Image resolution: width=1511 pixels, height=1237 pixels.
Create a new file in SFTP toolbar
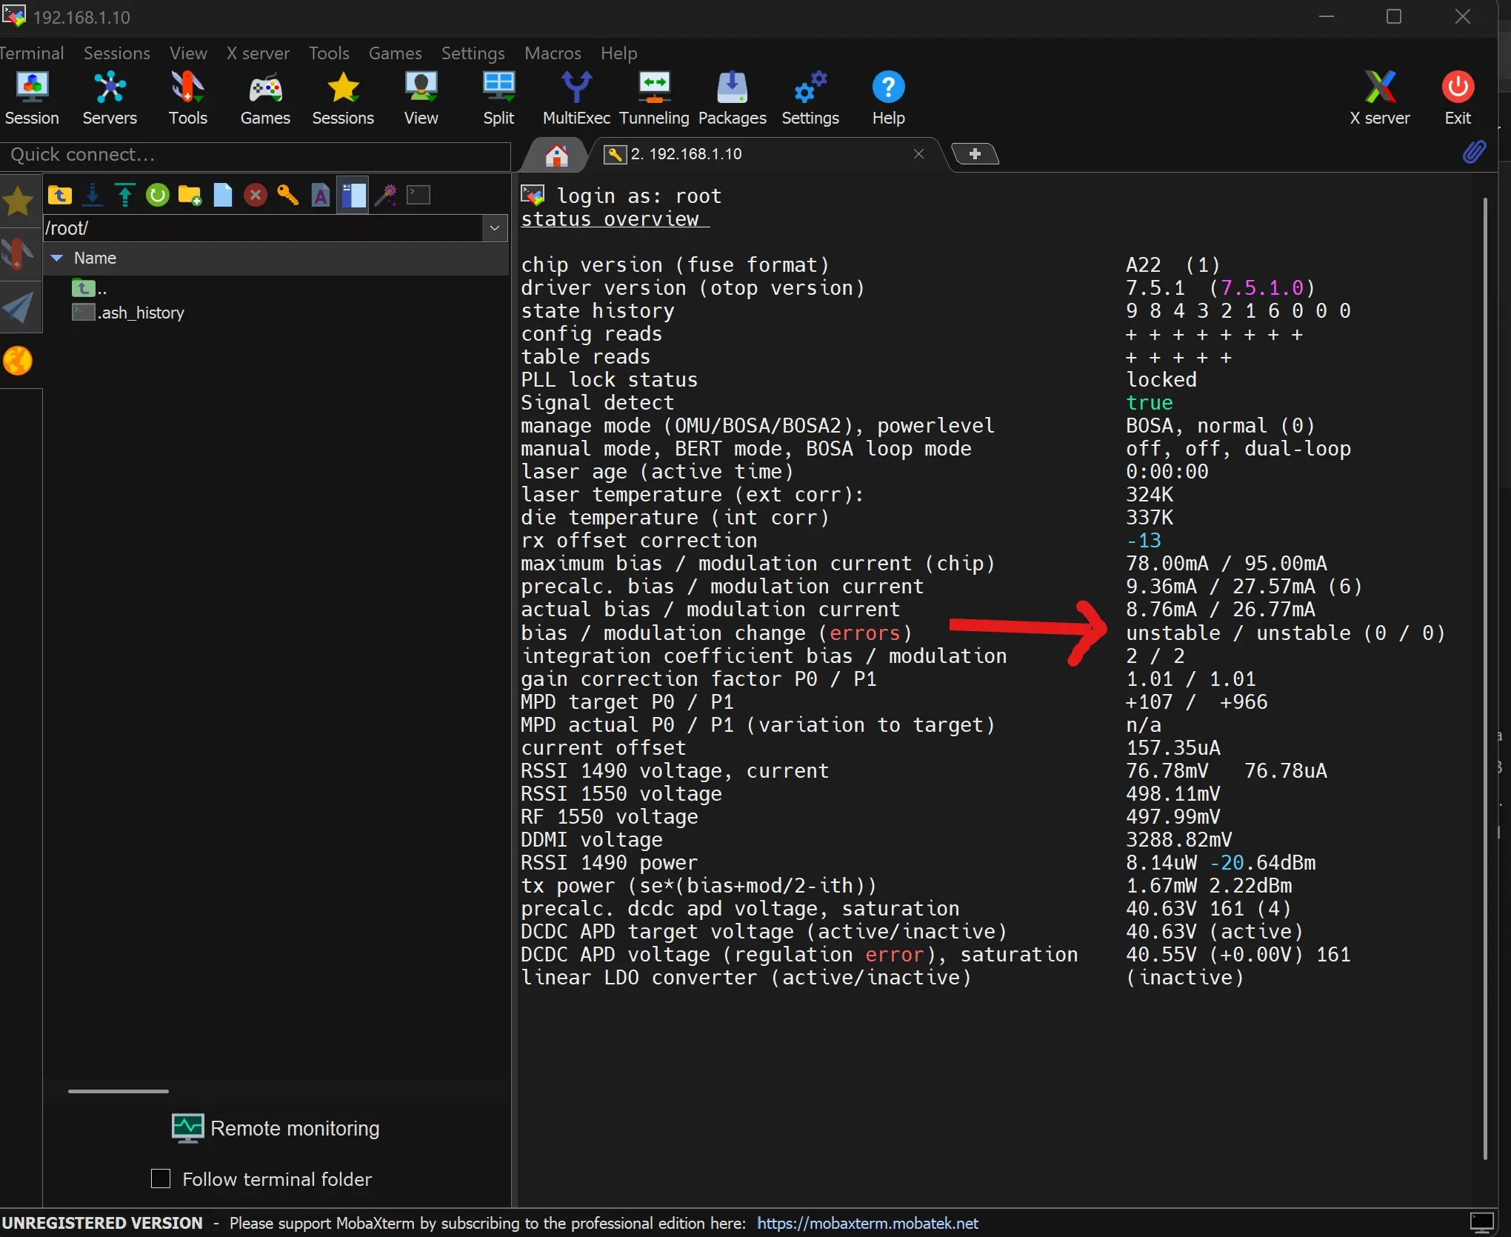tap(222, 196)
